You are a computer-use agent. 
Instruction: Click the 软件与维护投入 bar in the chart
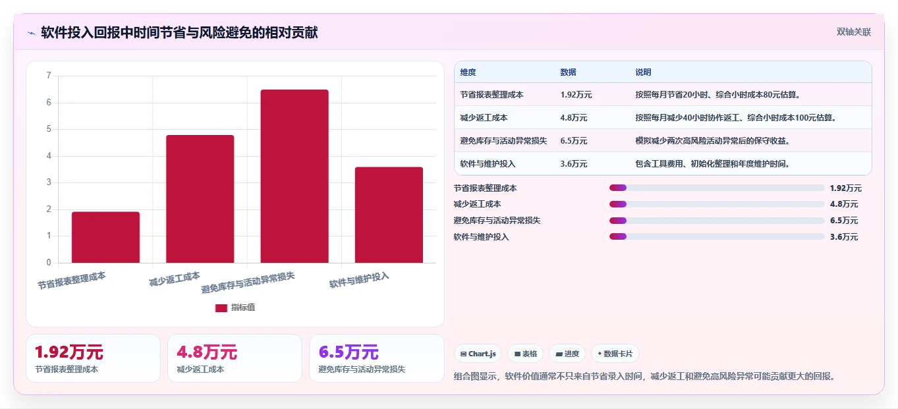[x=389, y=215]
